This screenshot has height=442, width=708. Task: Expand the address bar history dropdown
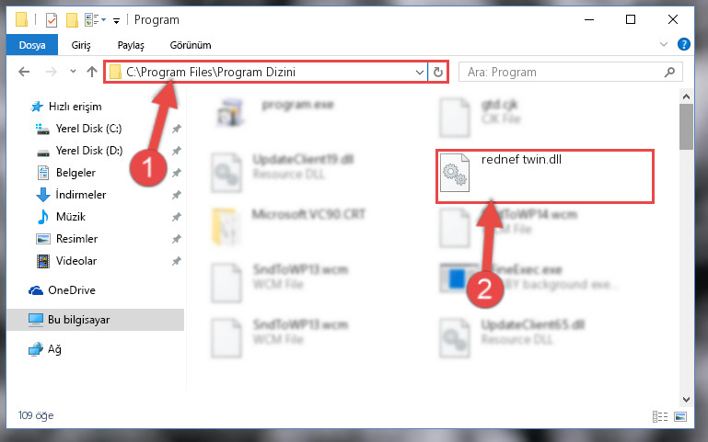point(420,72)
